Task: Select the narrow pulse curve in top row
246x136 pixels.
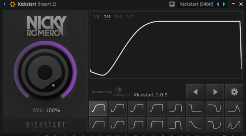Action: click(x=176, y=108)
